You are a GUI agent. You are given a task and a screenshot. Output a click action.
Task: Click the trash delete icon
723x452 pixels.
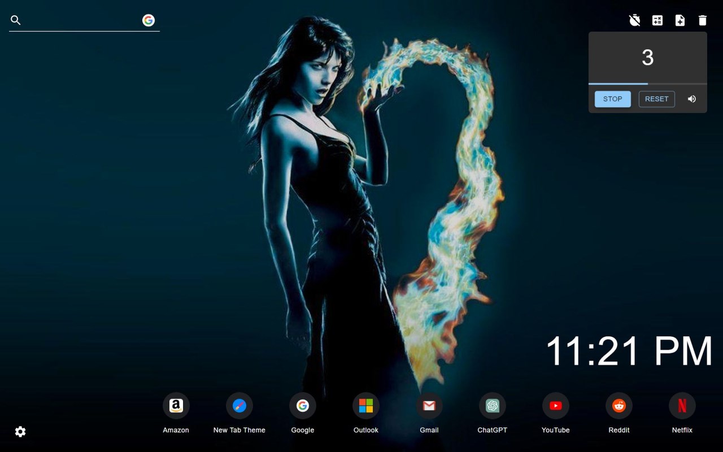[x=703, y=20]
